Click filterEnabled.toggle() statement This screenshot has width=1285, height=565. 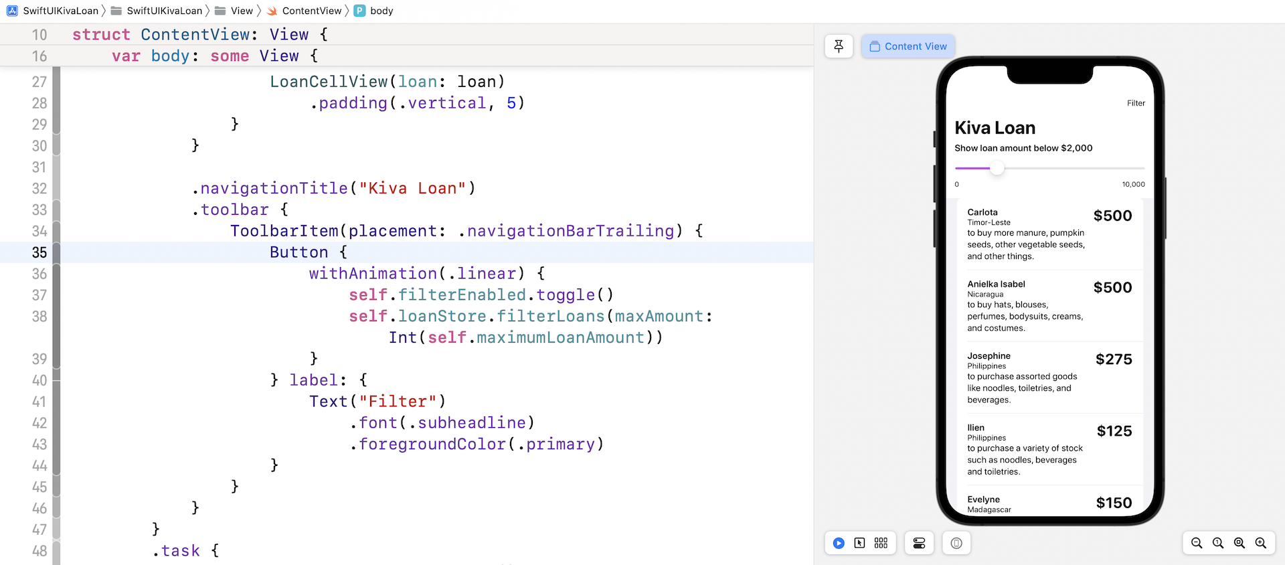pos(481,295)
